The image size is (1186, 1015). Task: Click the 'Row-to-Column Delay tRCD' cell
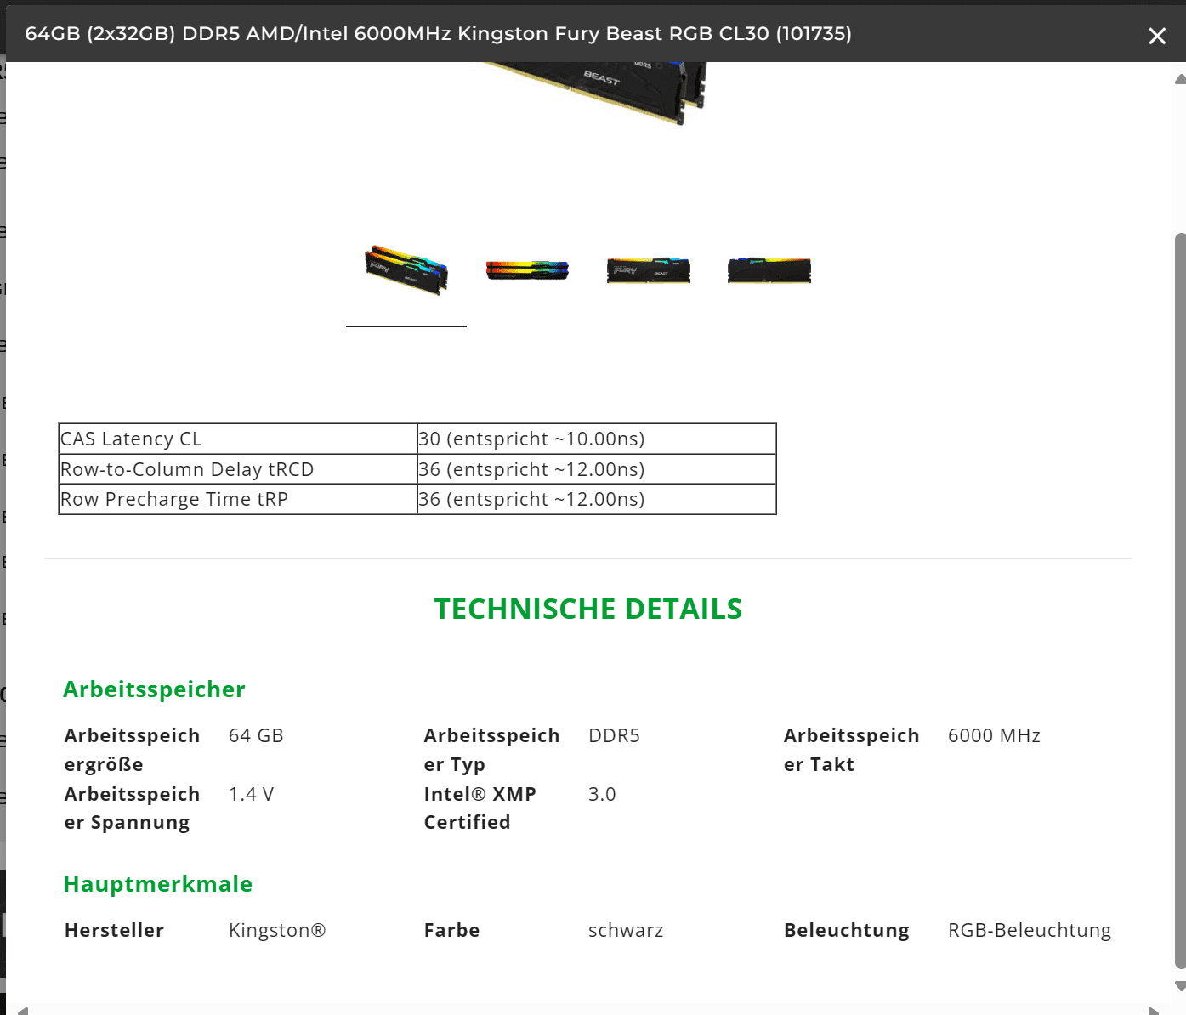[x=238, y=469]
